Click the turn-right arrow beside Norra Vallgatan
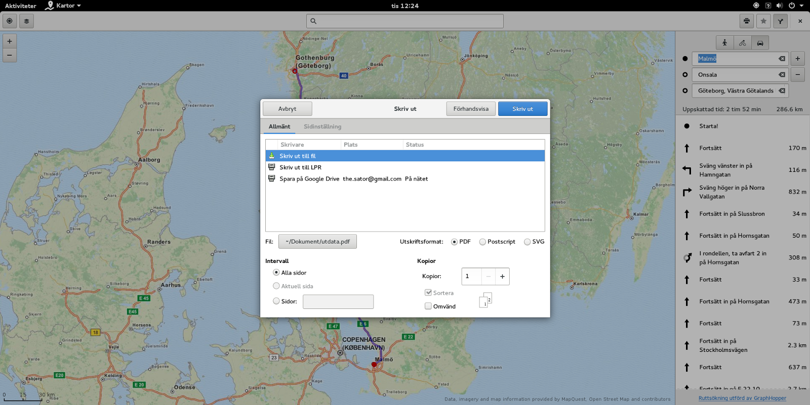The height and width of the screenshot is (405, 810). [x=687, y=192]
